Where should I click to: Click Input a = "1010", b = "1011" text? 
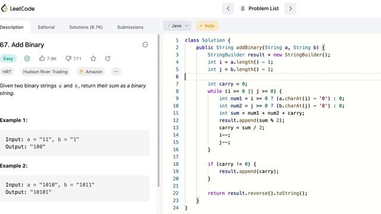[x=50, y=185]
